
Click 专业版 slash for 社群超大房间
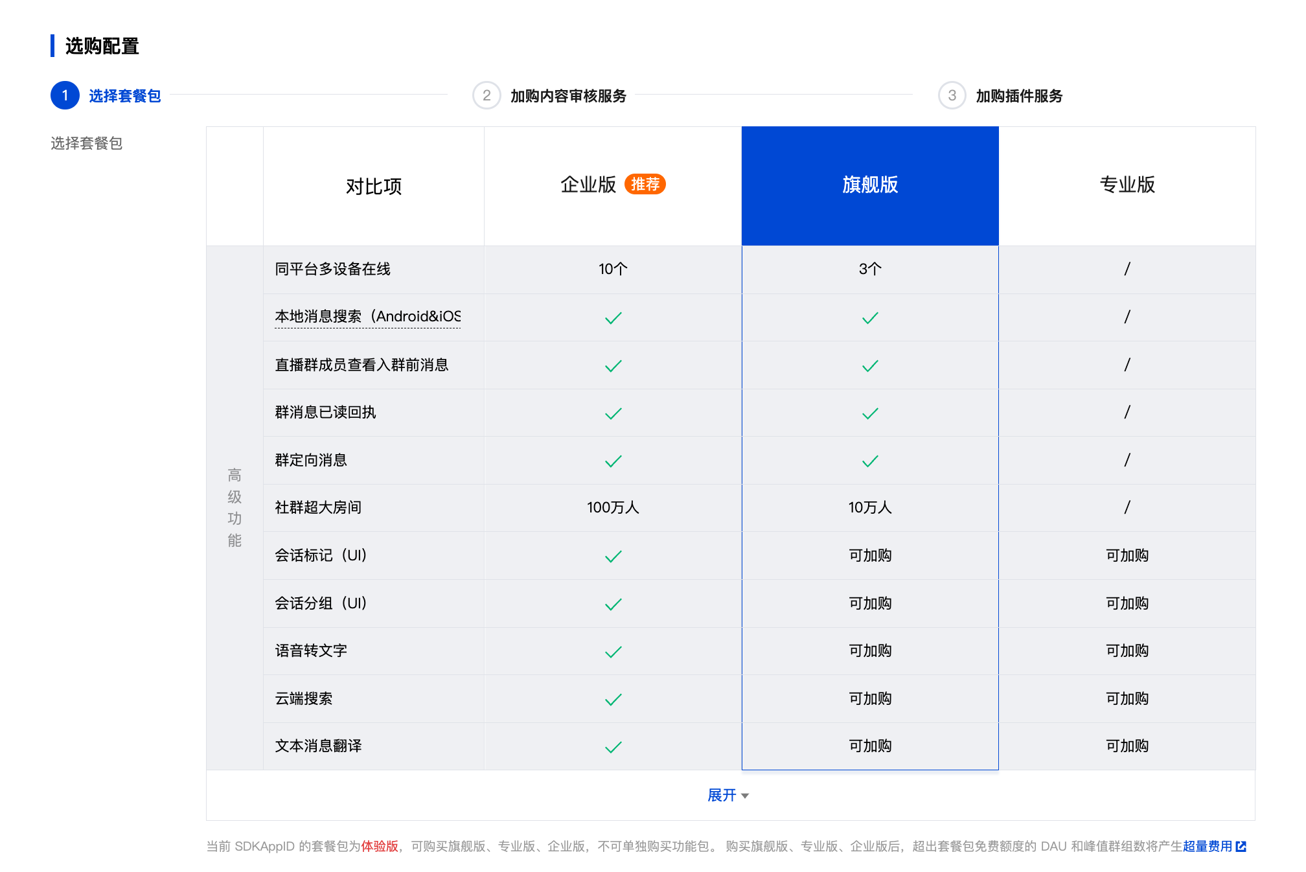(1127, 507)
